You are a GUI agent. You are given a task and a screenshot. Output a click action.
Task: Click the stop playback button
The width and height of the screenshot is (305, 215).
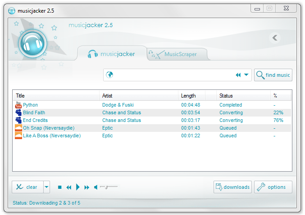pos(59,187)
